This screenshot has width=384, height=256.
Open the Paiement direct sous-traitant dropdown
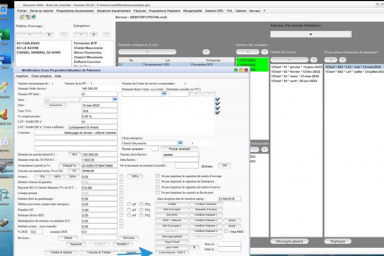point(164,94)
